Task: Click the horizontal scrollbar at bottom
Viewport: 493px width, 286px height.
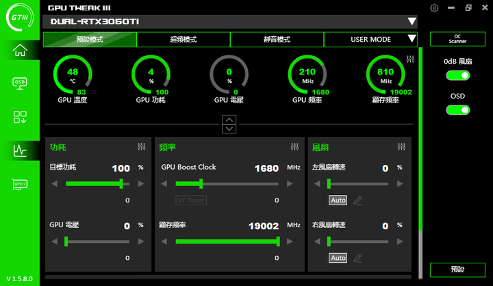Action: (x=228, y=277)
